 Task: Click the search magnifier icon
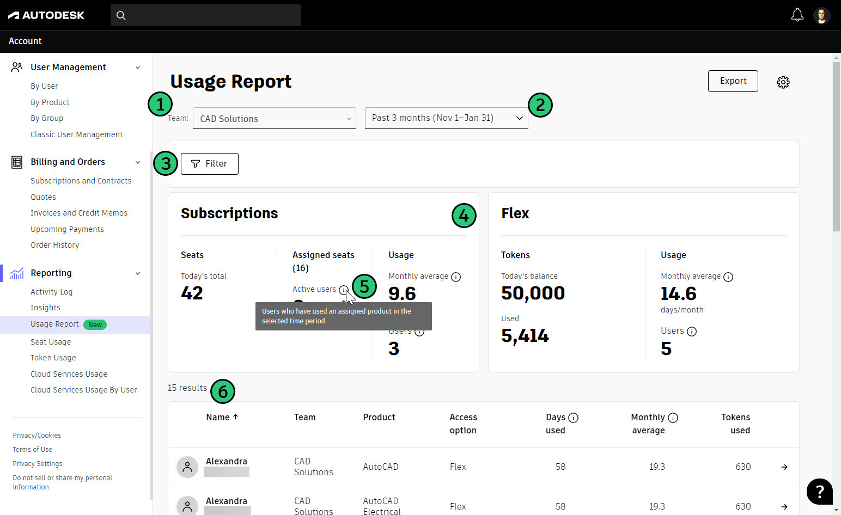[121, 15]
